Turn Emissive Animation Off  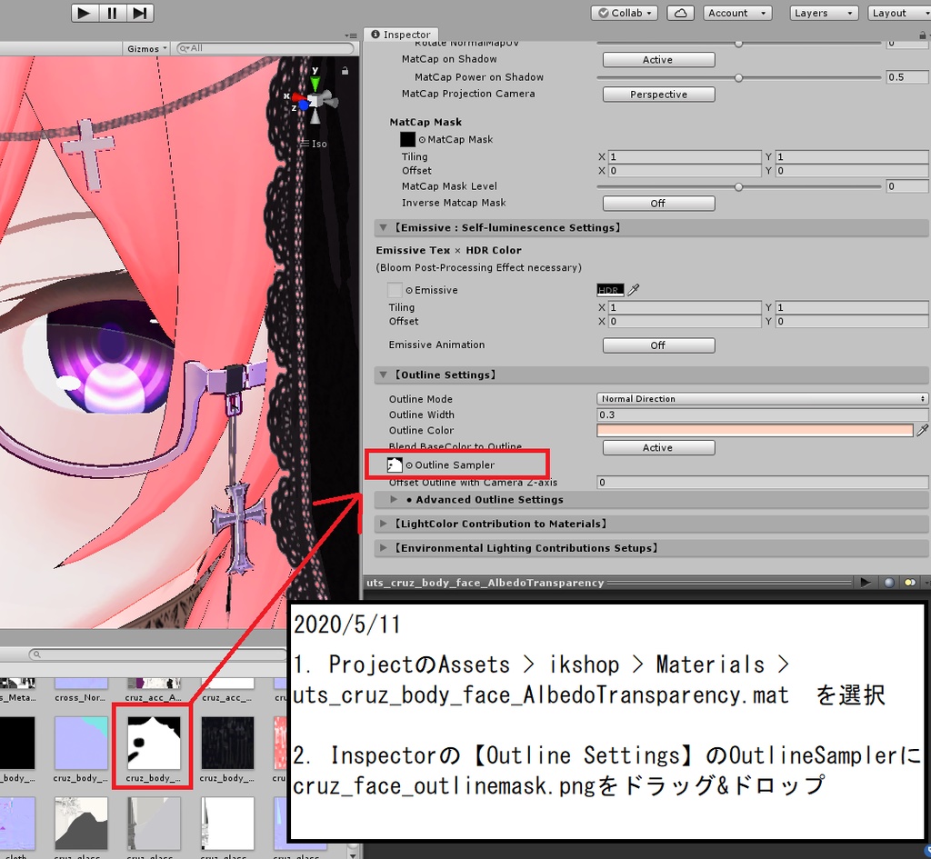657,345
